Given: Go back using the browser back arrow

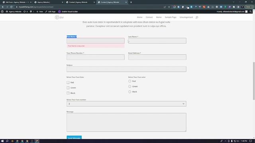Looking at the screenshot, I should 3,7.
